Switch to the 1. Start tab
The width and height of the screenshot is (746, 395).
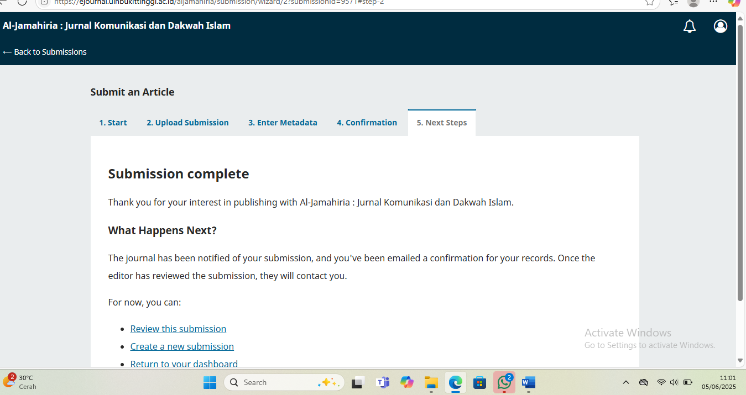113,123
